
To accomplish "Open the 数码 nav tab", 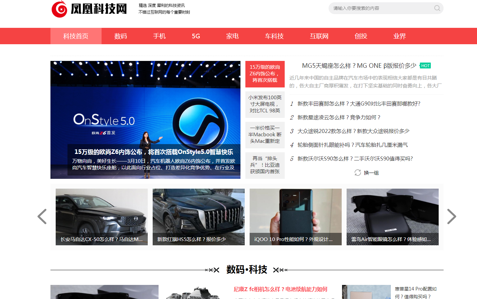I will point(121,36).
